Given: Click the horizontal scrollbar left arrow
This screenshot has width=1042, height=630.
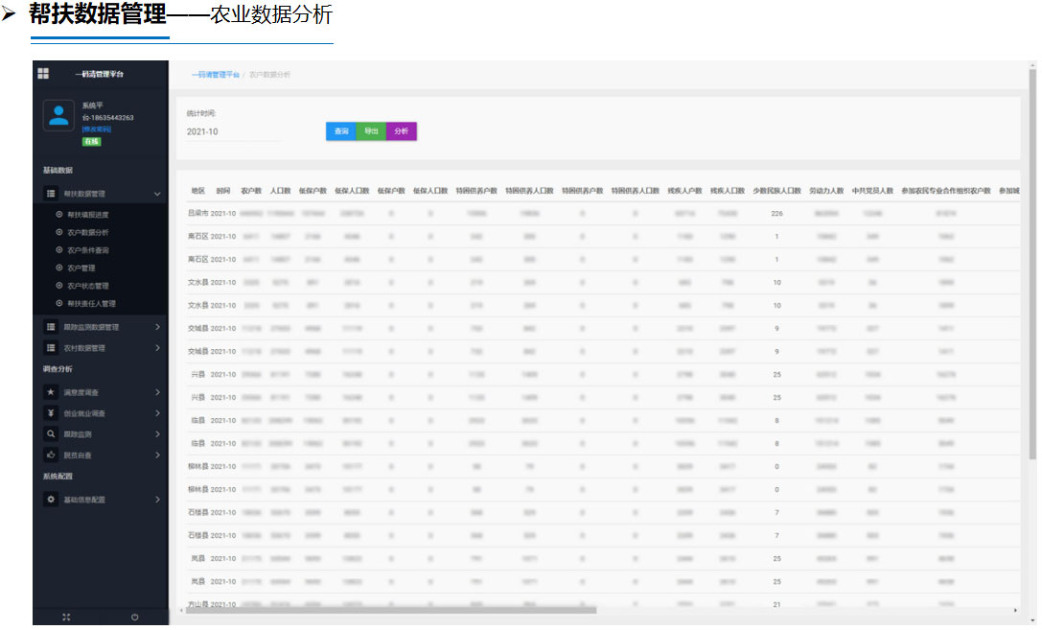Looking at the screenshot, I should tap(181, 610).
